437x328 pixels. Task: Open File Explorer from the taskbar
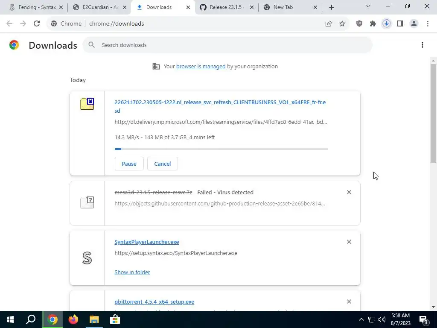point(94,319)
